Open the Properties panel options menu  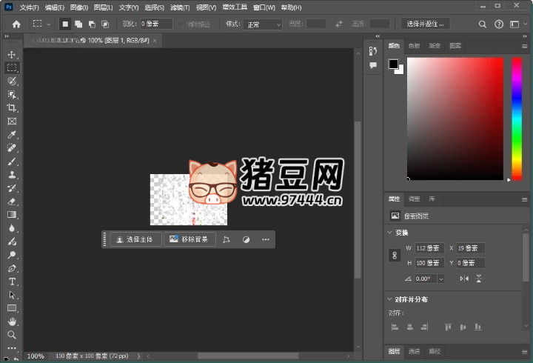click(x=525, y=200)
